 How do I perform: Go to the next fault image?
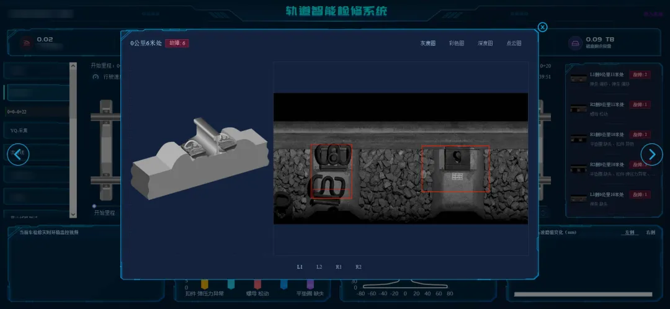651,154
